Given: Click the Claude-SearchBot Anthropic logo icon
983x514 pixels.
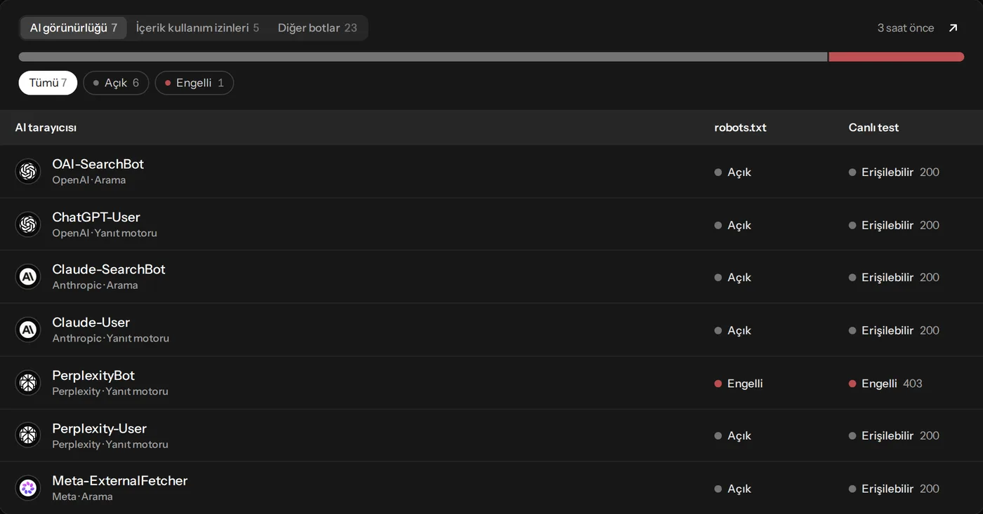Looking at the screenshot, I should tap(28, 277).
